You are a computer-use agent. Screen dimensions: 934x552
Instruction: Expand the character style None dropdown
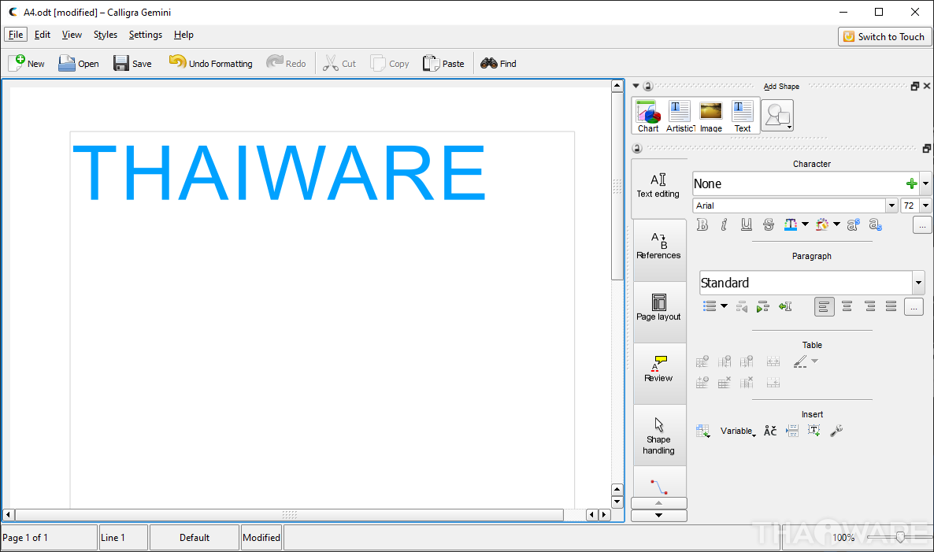click(x=925, y=184)
